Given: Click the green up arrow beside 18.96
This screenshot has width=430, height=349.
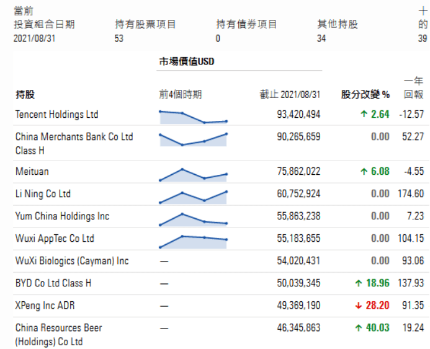Looking at the screenshot, I should click(359, 283).
